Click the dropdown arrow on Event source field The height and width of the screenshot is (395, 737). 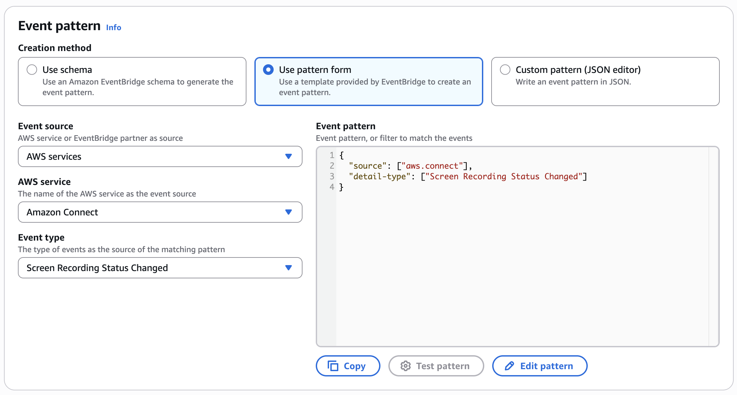[x=289, y=156]
